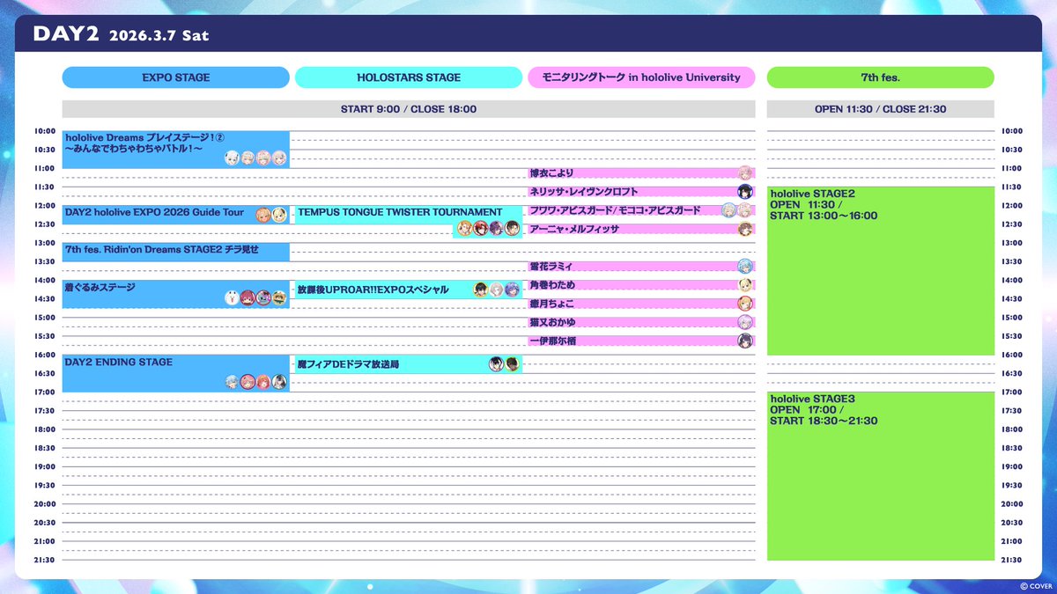Click the 放課後UPROAR!!EXPOスペシャル title text
The width and height of the screenshot is (1057, 594).
[x=373, y=290]
